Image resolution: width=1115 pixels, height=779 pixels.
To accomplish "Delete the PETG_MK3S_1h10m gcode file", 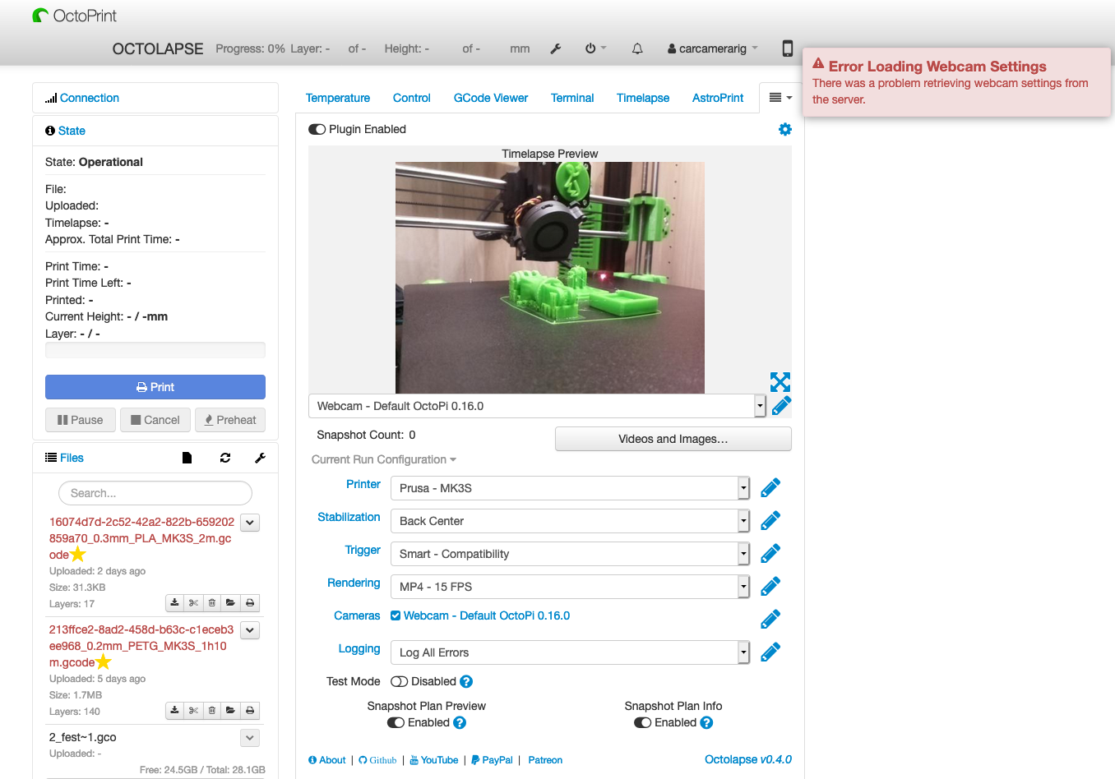I will 212,710.
